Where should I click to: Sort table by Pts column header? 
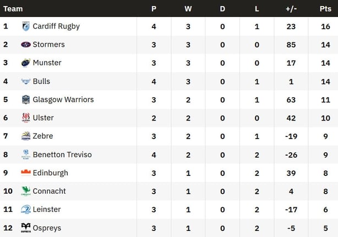[x=325, y=9]
